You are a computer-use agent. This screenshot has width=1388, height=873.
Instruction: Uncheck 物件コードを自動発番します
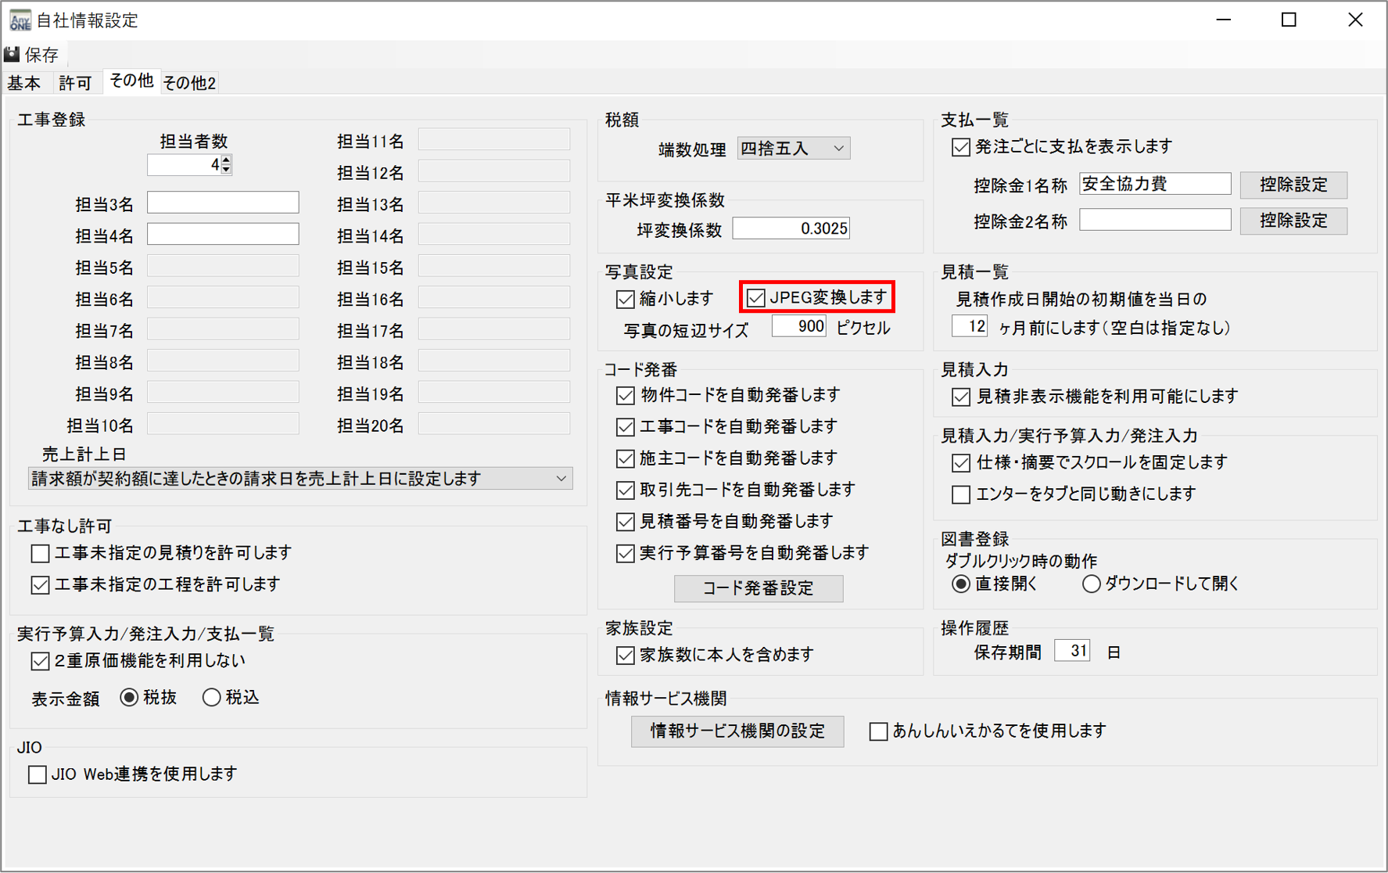pos(626,396)
